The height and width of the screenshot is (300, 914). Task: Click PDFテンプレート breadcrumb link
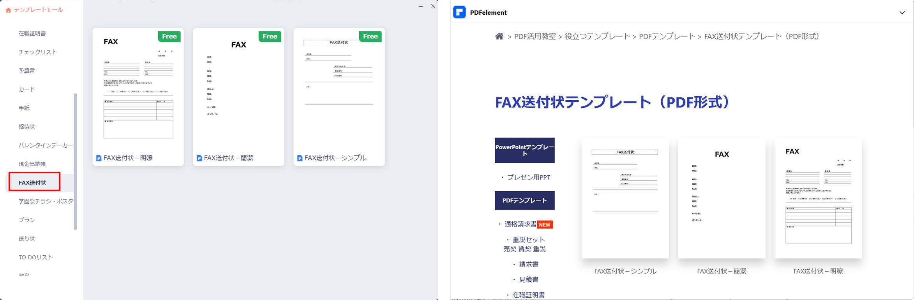tap(667, 37)
